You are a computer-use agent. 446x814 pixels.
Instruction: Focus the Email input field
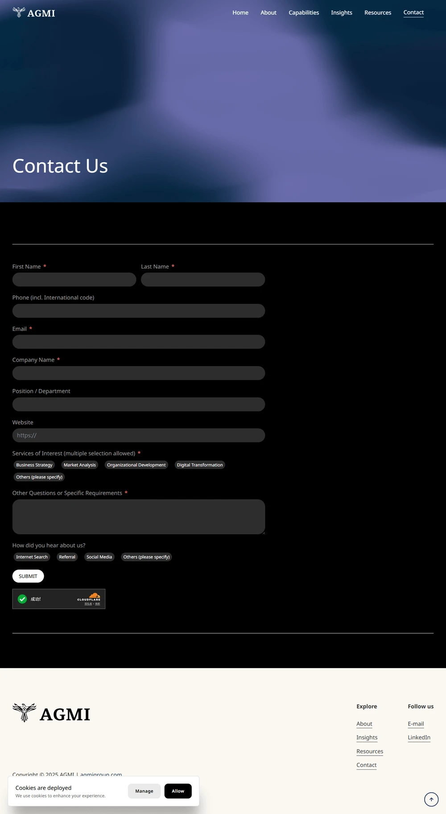coord(139,342)
